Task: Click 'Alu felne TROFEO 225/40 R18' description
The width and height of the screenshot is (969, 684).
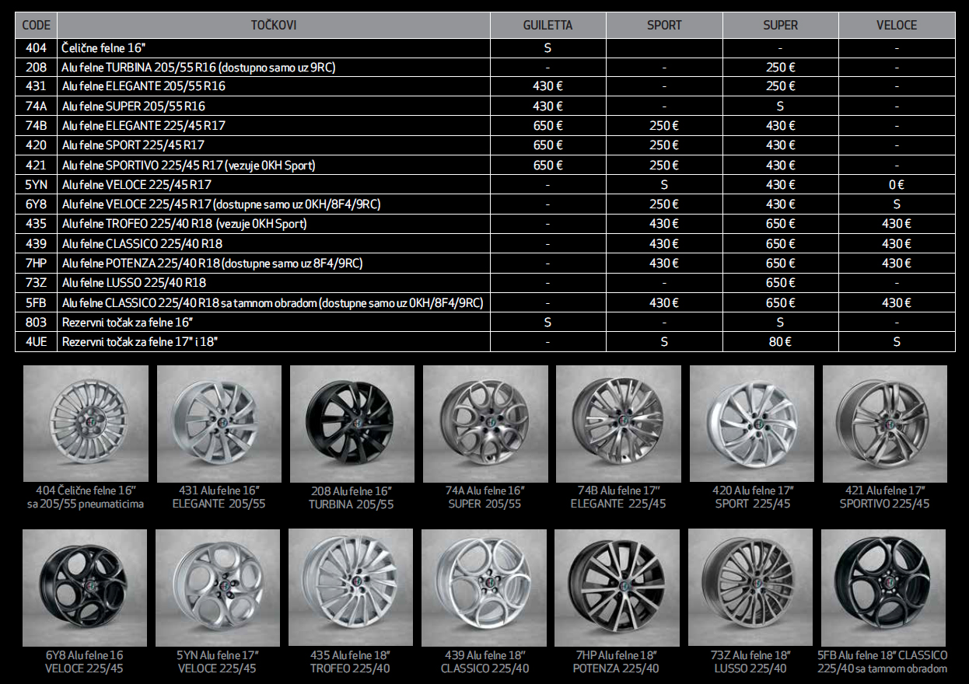Action: pyautogui.click(x=184, y=224)
